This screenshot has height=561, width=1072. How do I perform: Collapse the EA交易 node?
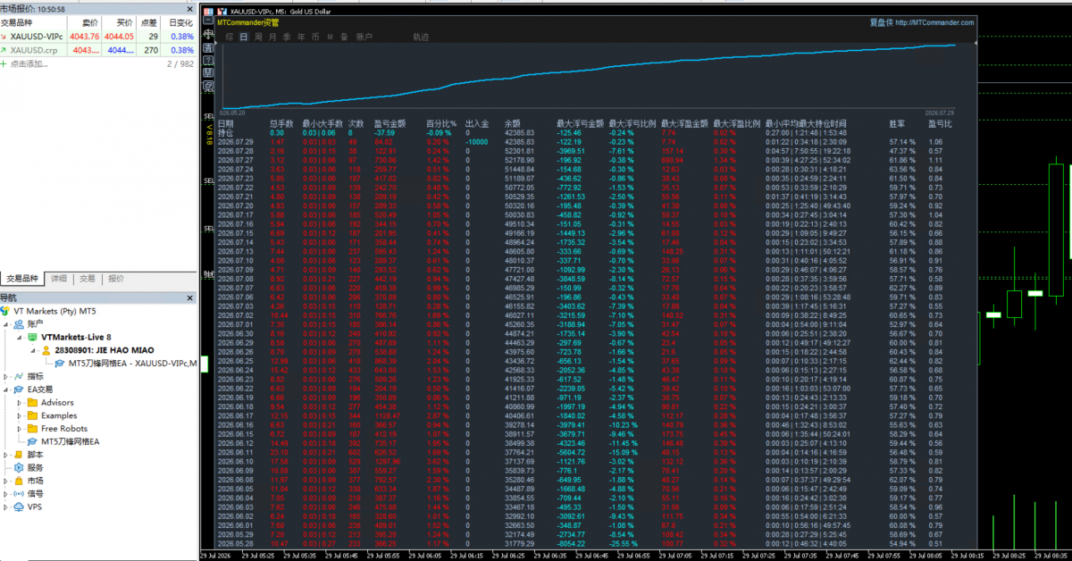pyautogui.click(x=7, y=389)
